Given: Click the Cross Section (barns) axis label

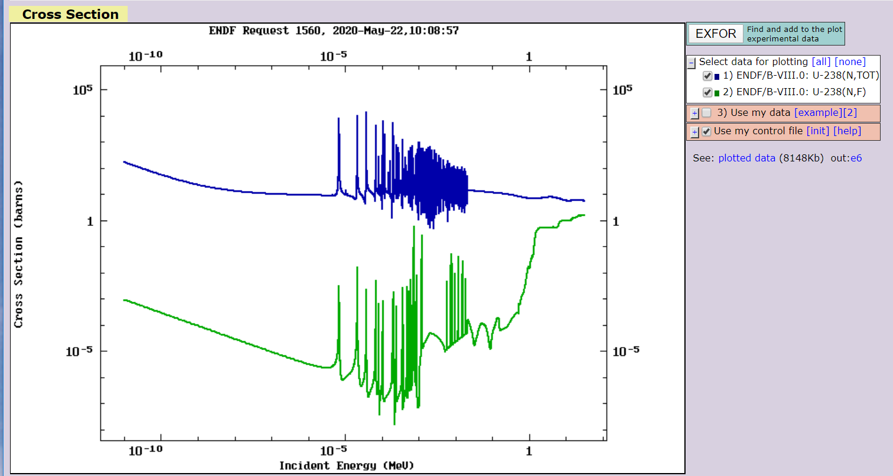Looking at the screenshot, I should coord(18,254).
